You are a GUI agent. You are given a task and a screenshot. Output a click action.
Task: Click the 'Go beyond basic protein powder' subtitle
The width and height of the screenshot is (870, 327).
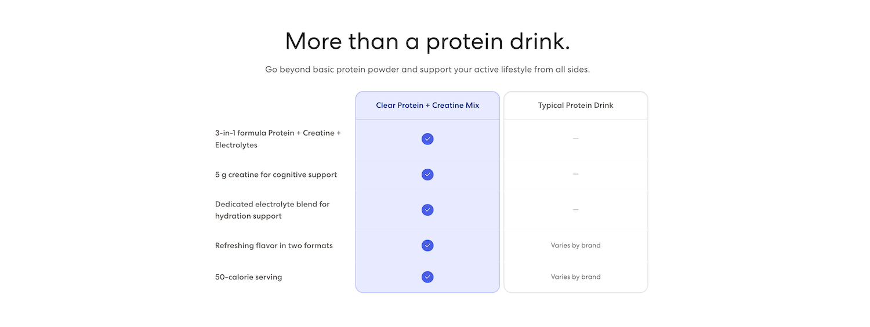pos(427,70)
